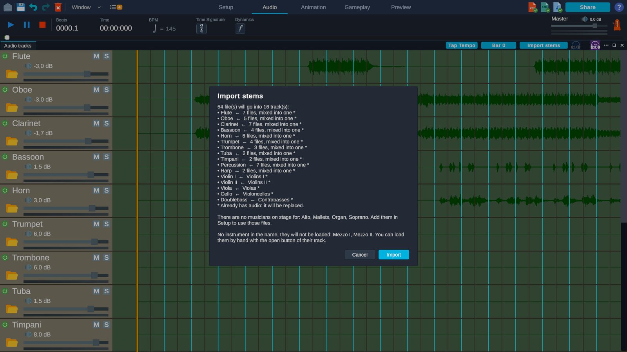Solo the Oboe track
The image size is (627, 352).
(x=106, y=90)
